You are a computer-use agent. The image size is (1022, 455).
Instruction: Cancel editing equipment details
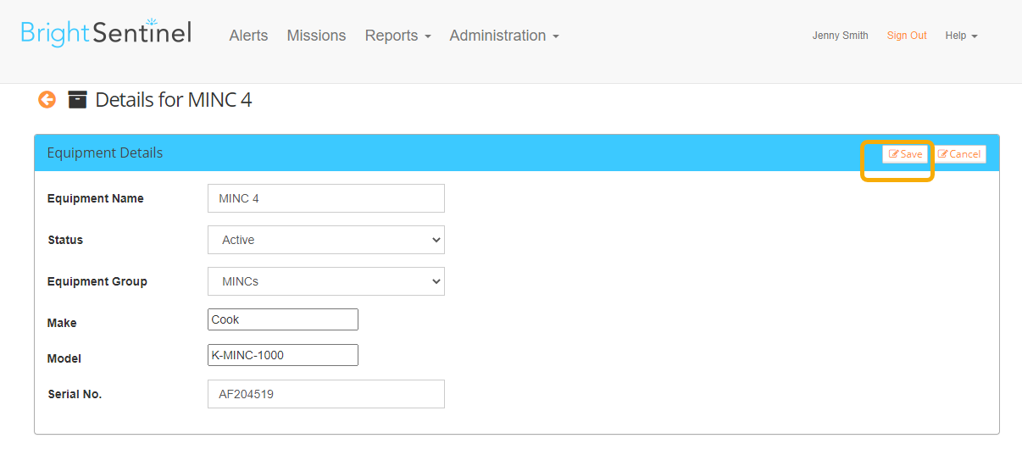point(959,154)
